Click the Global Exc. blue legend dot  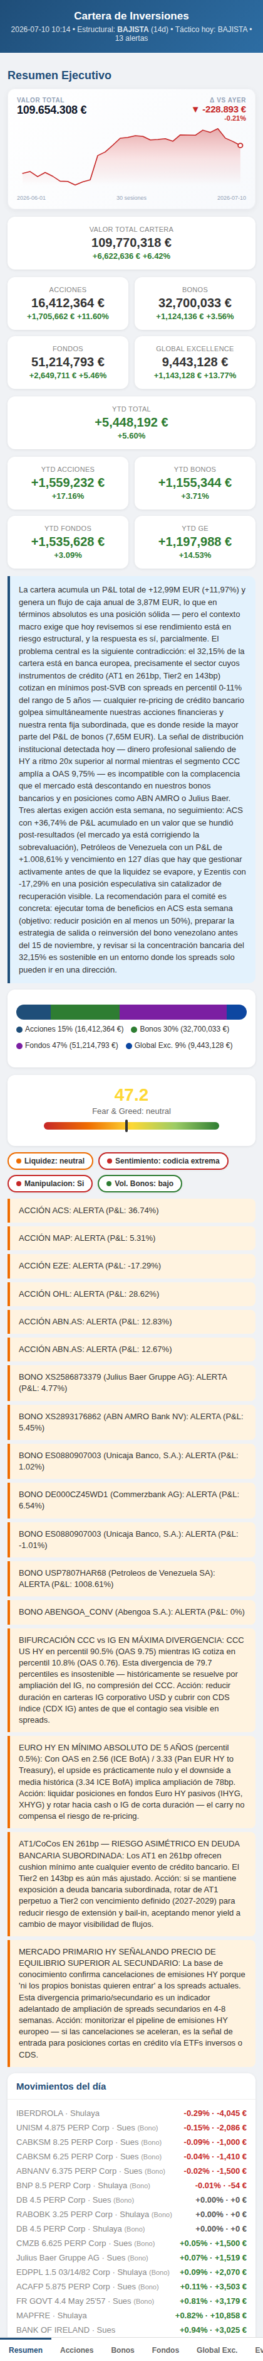[x=129, y=1045]
